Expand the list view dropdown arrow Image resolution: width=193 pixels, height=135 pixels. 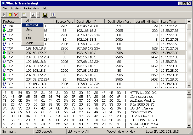coord(29,15)
